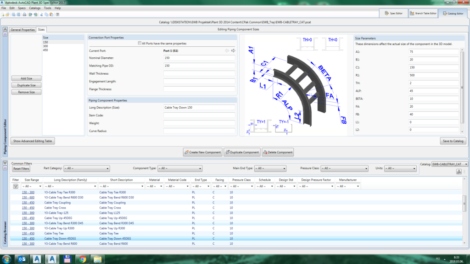Screen dimensions: 470x264
Task: Open the Specs menu
Action: point(22,8)
